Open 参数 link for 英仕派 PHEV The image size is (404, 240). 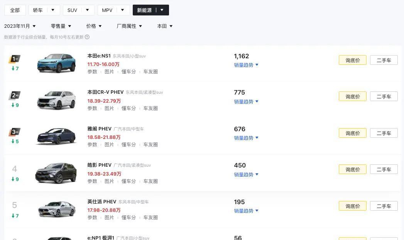point(92,218)
